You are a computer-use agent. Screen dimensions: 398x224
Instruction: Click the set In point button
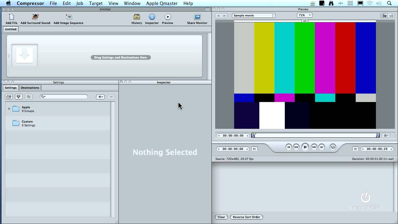coord(254,149)
